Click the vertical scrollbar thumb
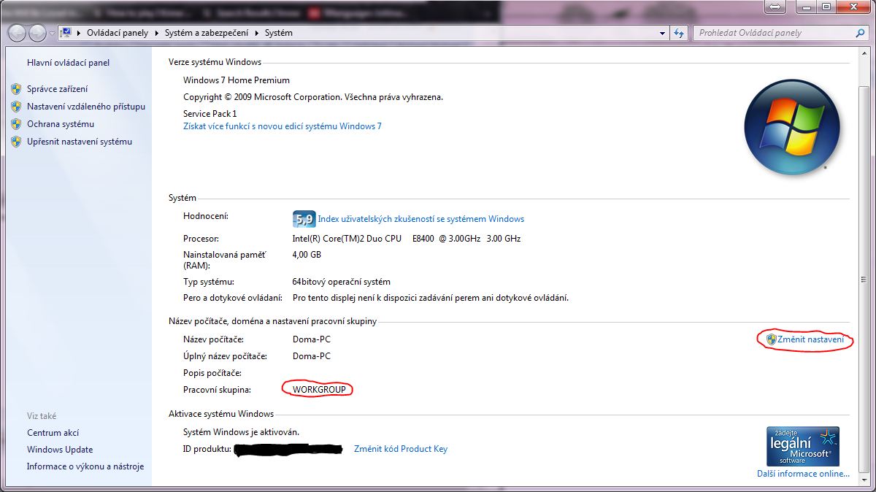 pyautogui.click(x=864, y=280)
